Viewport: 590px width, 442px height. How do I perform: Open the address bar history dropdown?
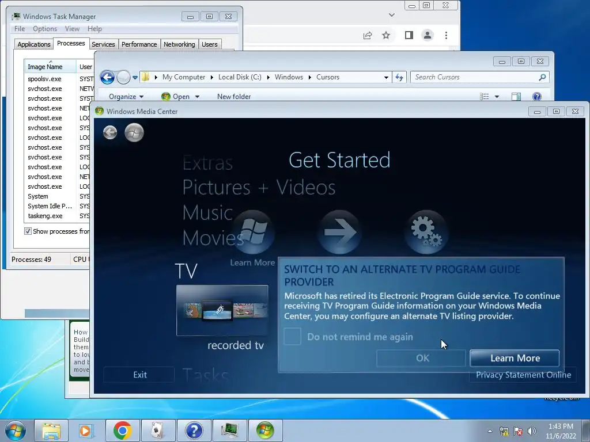(x=386, y=78)
